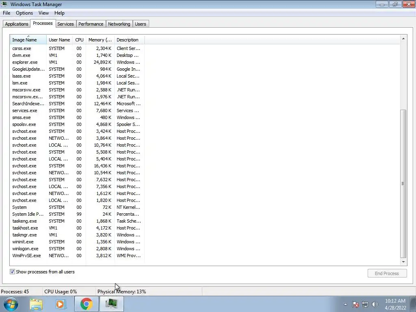Select the taskmgr.exe process
416x312 pixels.
[77, 235]
